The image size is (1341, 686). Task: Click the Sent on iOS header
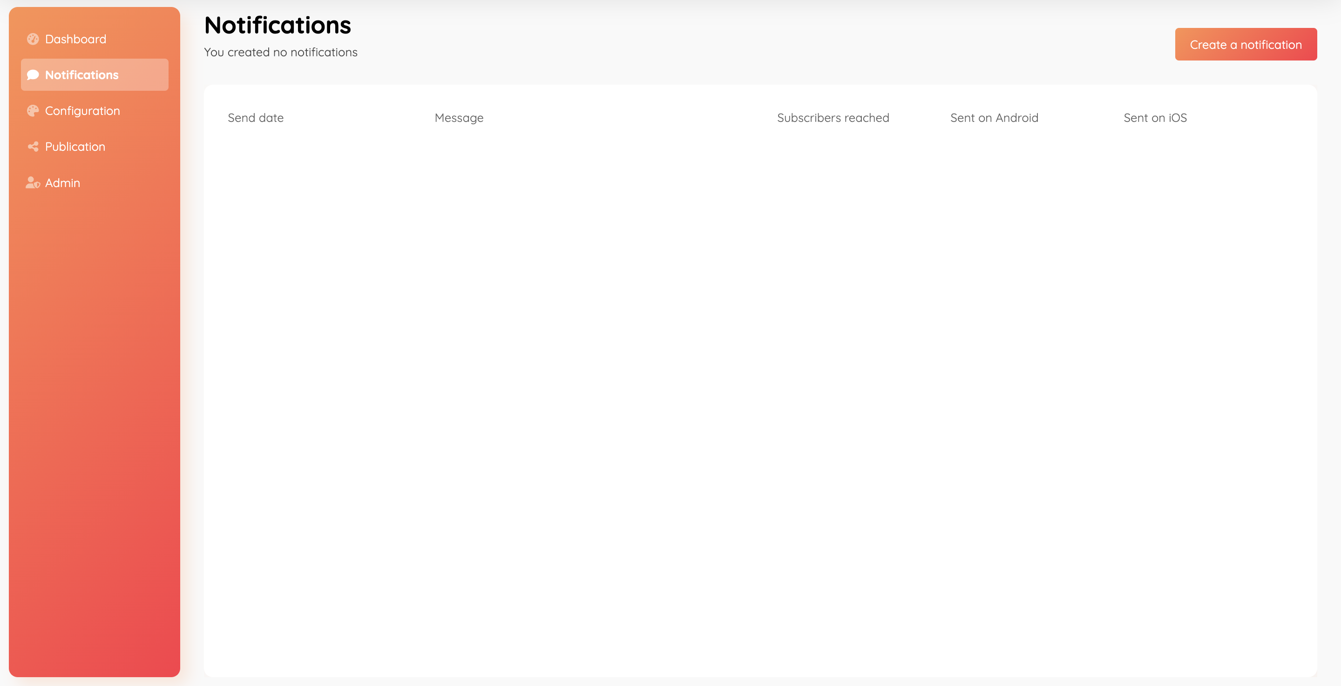(1155, 118)
